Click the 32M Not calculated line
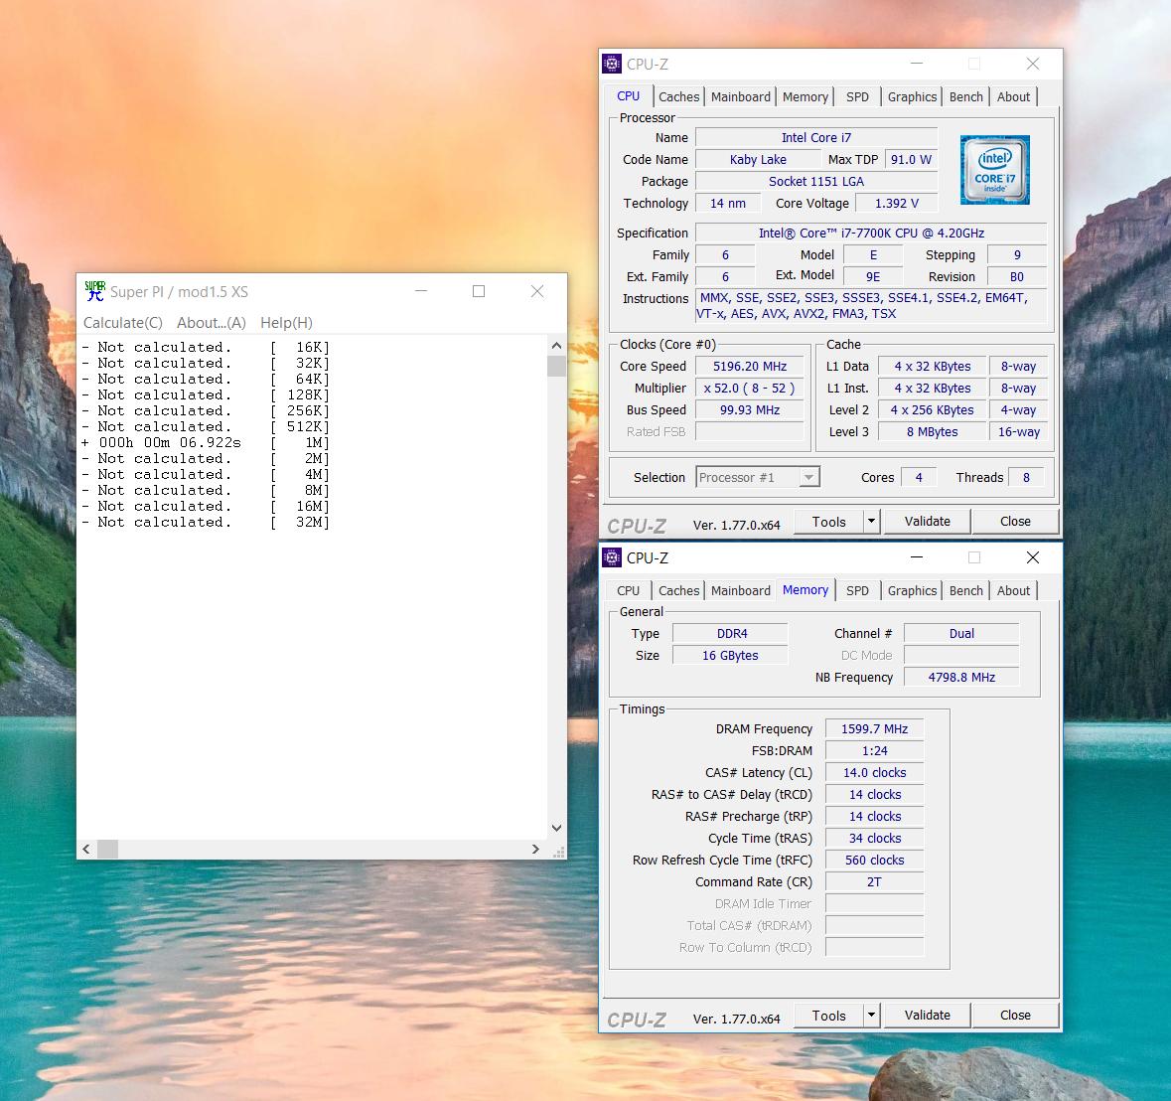The width and height of the screenshot is (1171, 1101). point(206,522)
